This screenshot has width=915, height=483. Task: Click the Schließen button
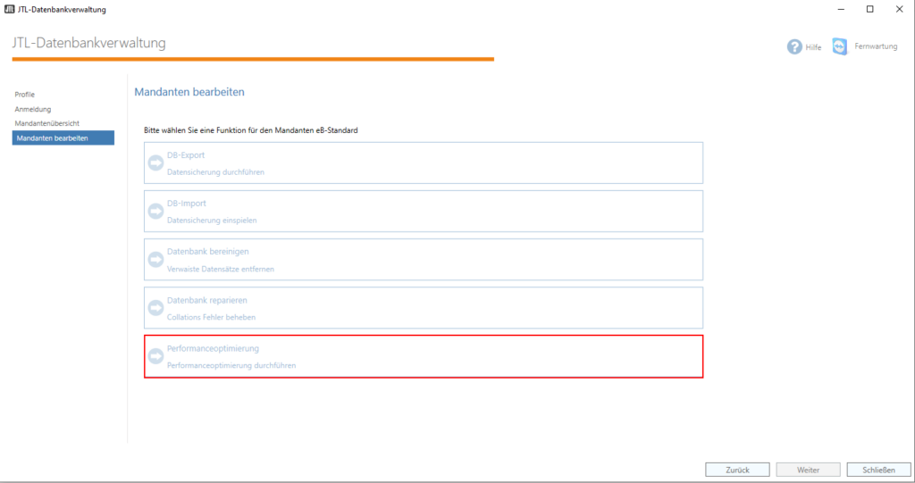pos(879,470)
